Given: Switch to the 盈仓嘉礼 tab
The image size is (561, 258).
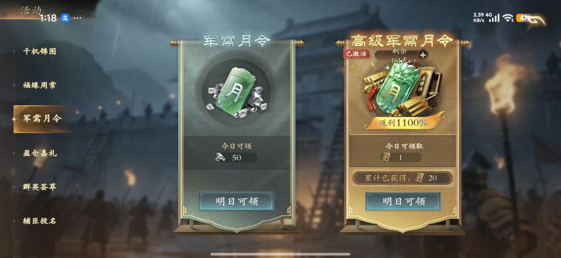Looking at the screenshot, I should pos(39,153).
